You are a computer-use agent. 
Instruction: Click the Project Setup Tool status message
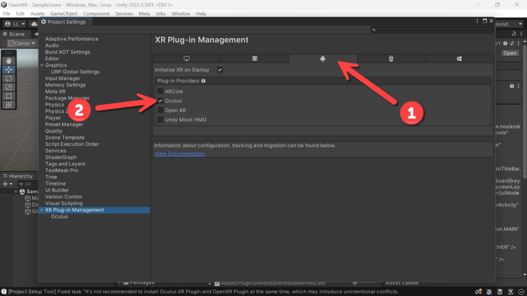203,292
